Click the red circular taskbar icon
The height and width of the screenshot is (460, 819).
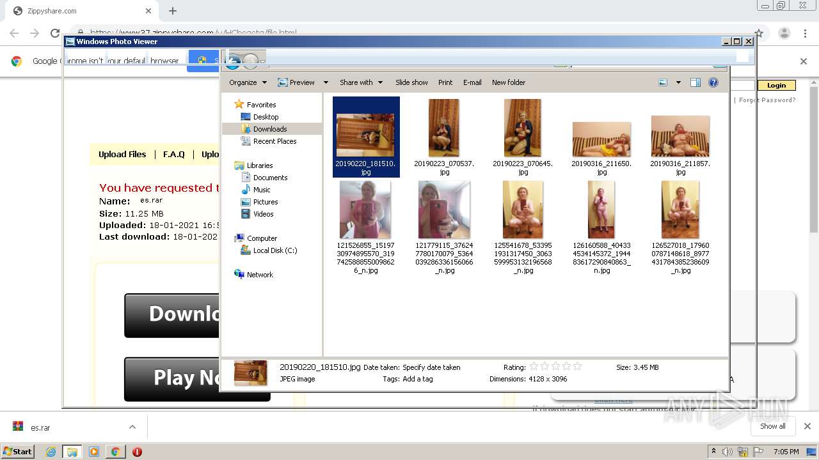(137, 452)
